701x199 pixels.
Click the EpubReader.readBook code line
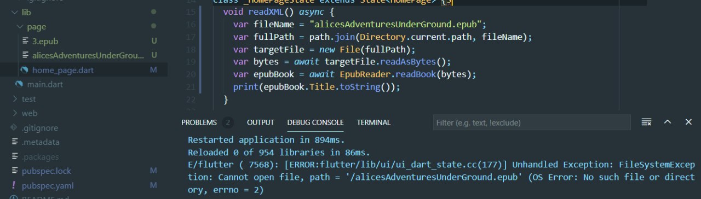pos(355,74)
